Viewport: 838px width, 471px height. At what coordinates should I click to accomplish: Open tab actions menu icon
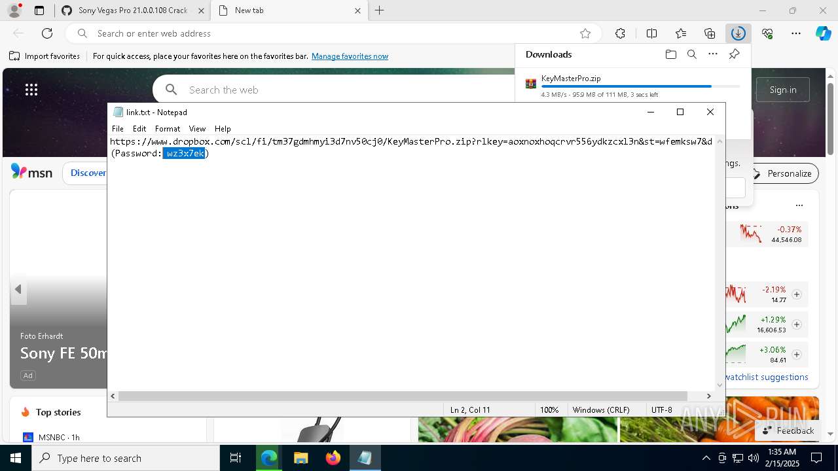coord(39,10)
